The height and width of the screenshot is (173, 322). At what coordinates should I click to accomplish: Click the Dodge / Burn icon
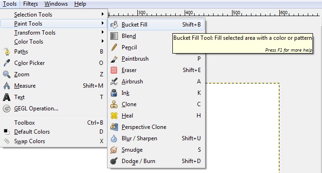click(114, 161)
